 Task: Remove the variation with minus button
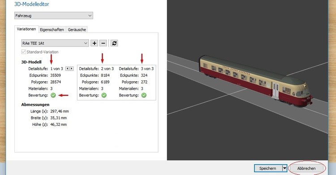(x=103, y=43)
